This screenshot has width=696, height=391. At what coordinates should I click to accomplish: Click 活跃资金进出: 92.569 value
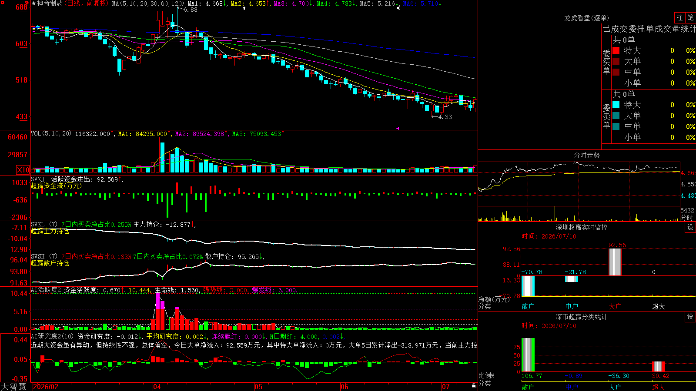pyautogui.click(x=86, y=179)
